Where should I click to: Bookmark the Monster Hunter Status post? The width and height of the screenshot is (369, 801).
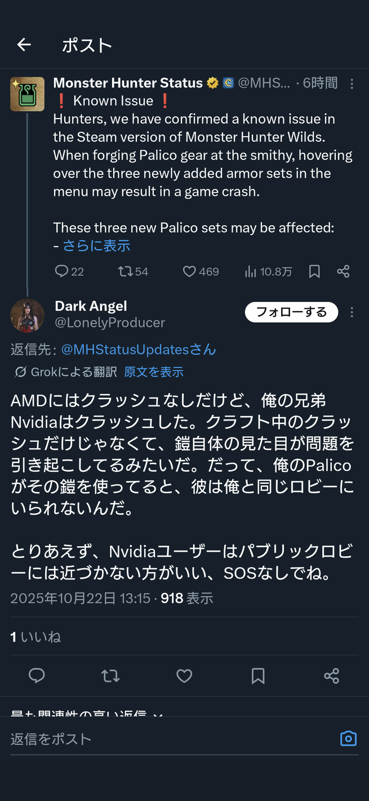click(314, 272)
